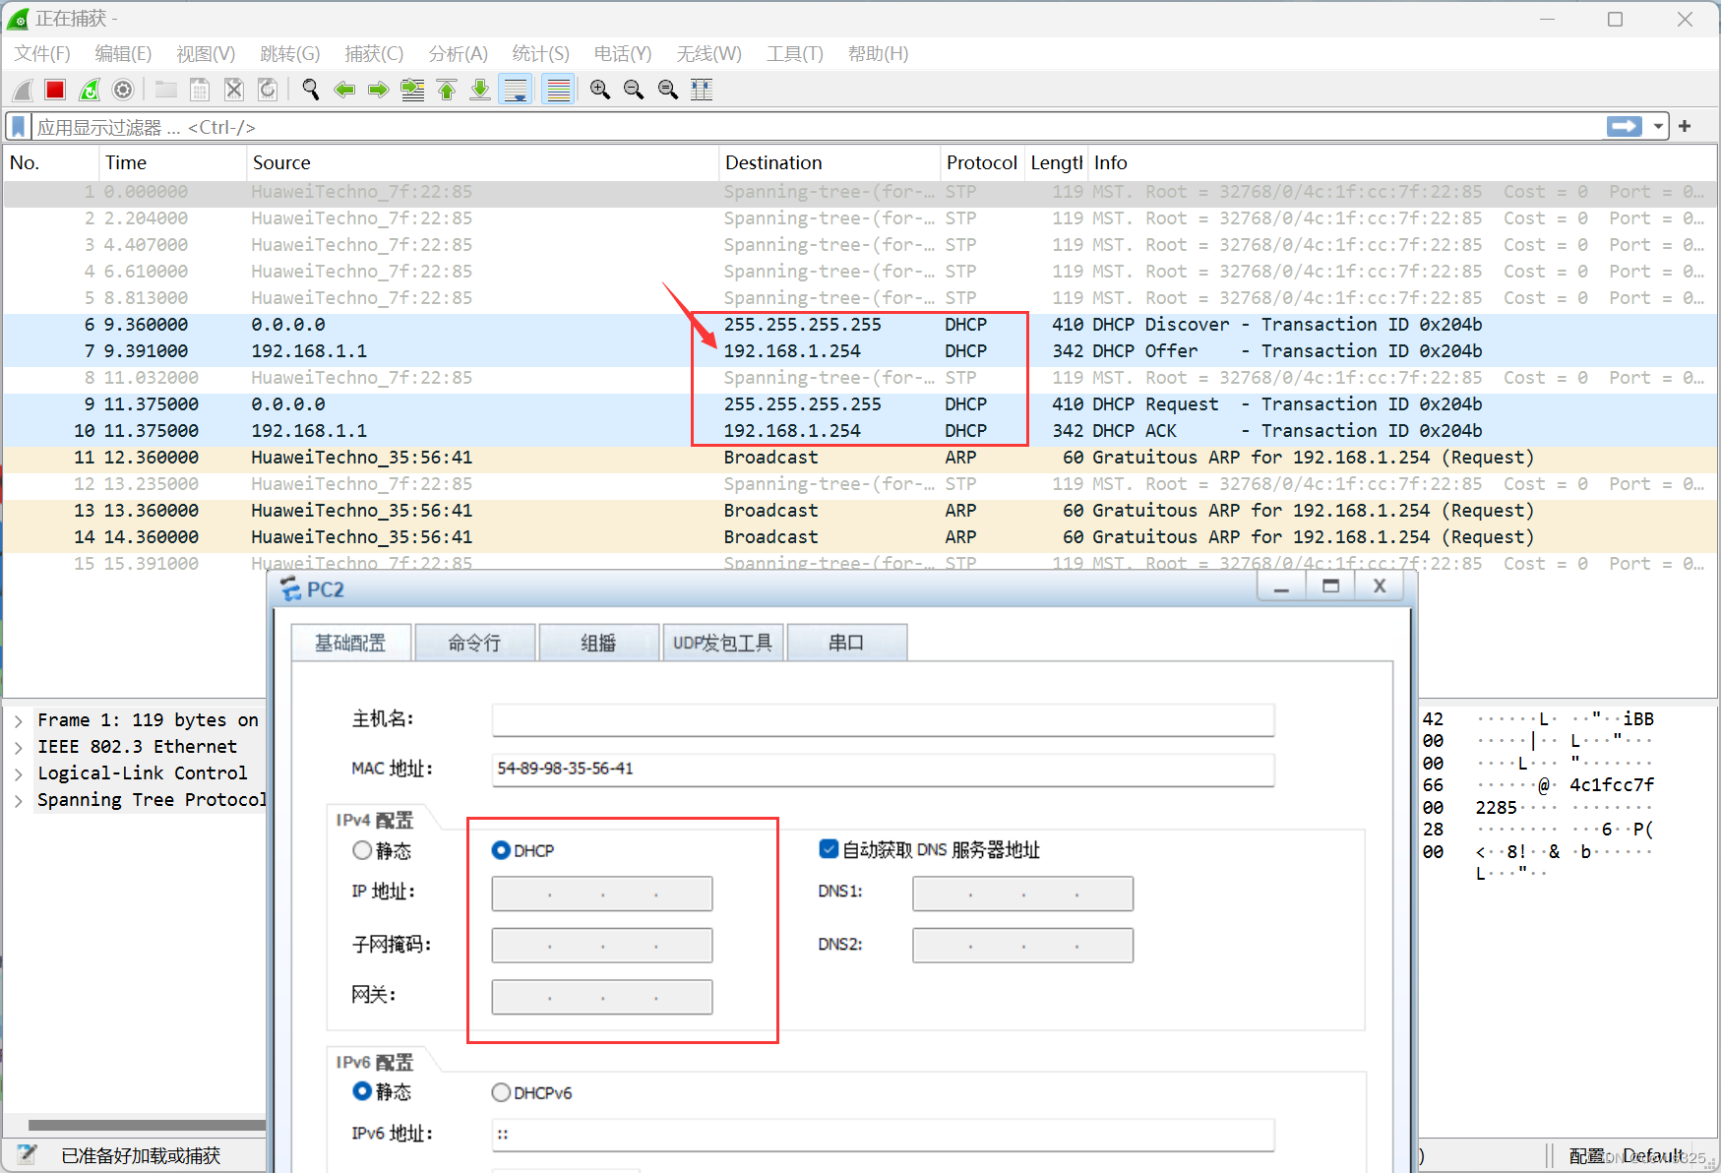Select the 静态 IPv4 radio button
The height and width of the screenshot is (1173, 1721).
pyautogui.click(x=362, y=850)
